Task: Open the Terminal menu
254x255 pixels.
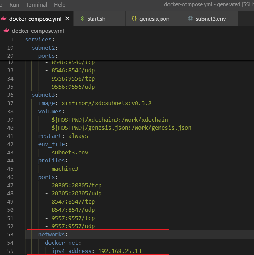Action: click(x=37, y=5)
